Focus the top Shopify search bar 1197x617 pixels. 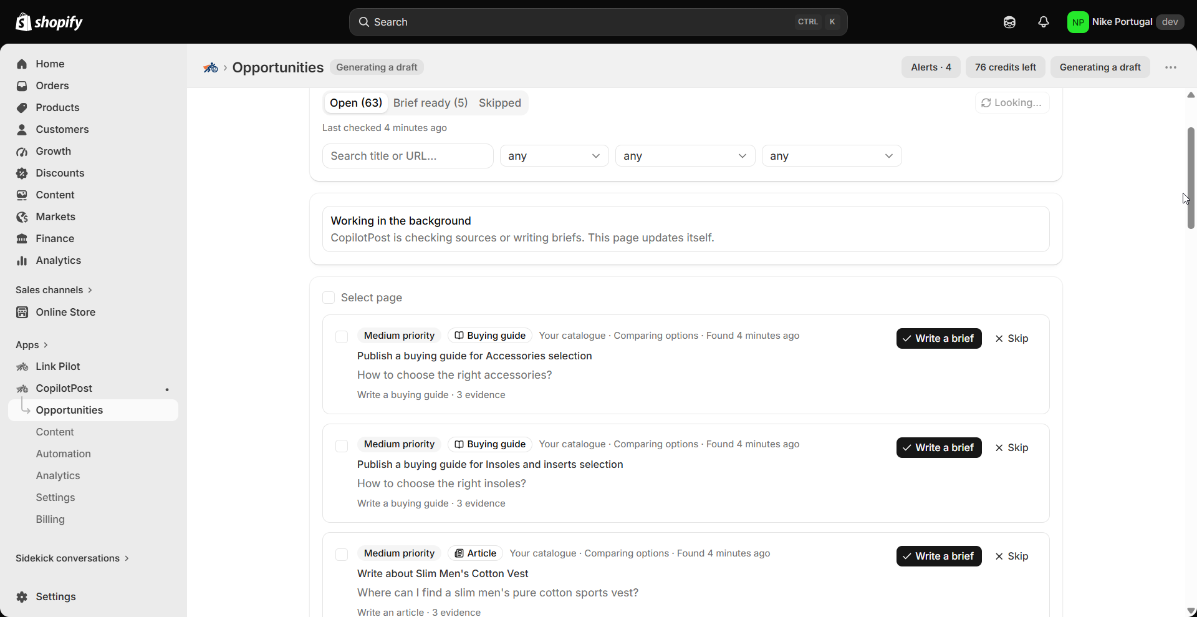pyautogui.click(x=598, y=22)
